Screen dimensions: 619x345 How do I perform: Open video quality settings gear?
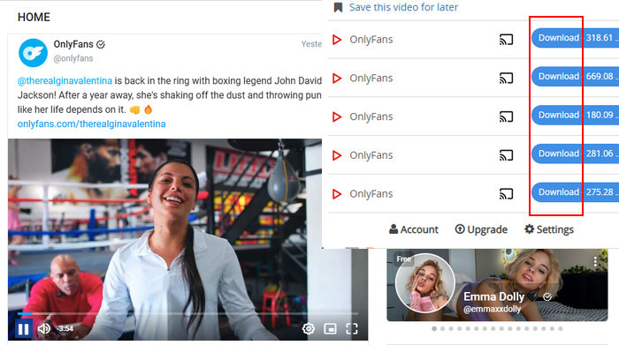309,328
